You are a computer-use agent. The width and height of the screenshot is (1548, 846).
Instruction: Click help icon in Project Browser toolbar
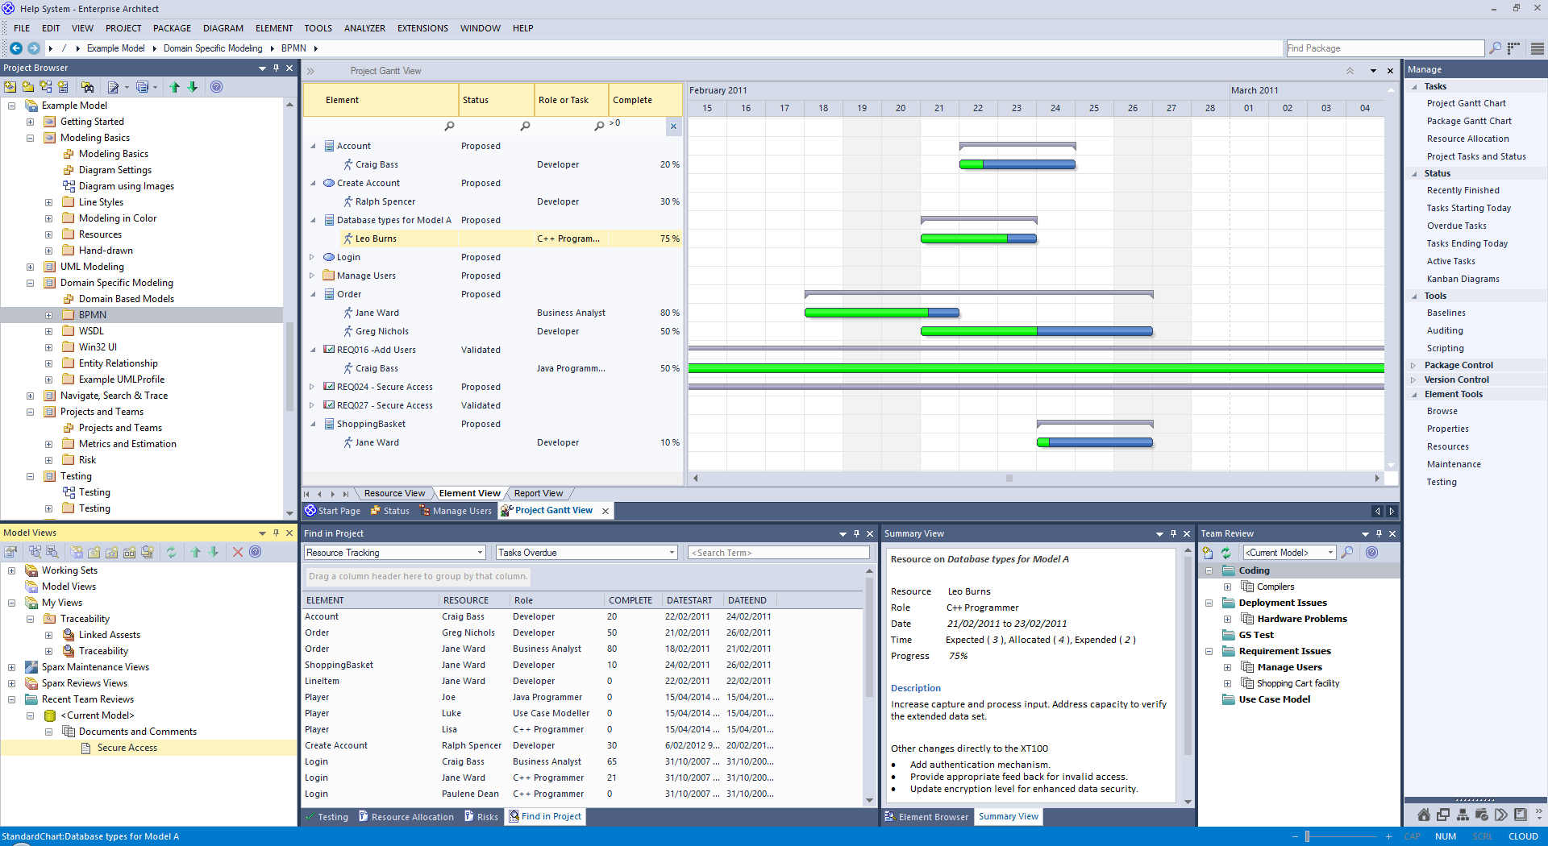pos(216,87)
